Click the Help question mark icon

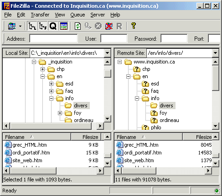(134, 26)
